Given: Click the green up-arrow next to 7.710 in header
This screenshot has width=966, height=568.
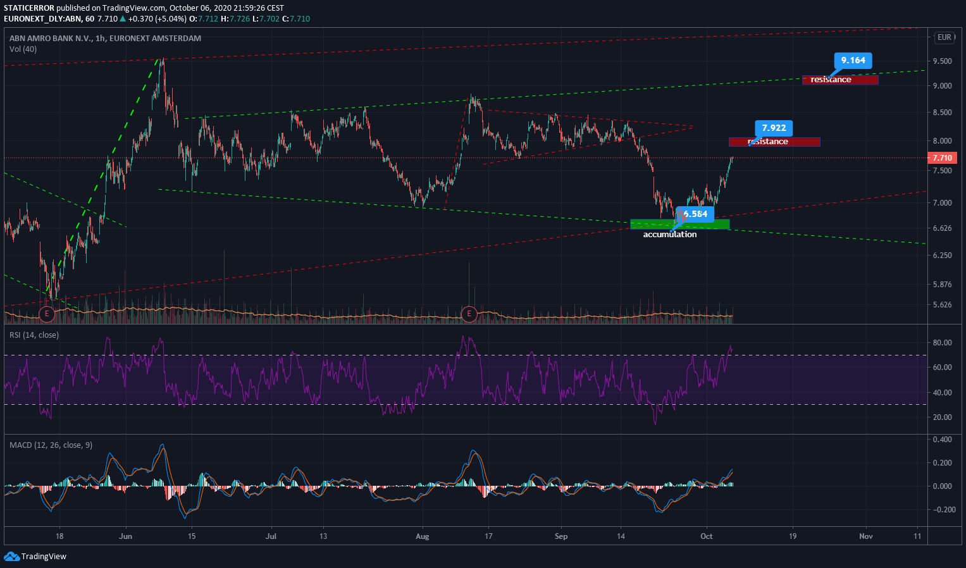Looking at the screenshot, I should click(123, 19).
